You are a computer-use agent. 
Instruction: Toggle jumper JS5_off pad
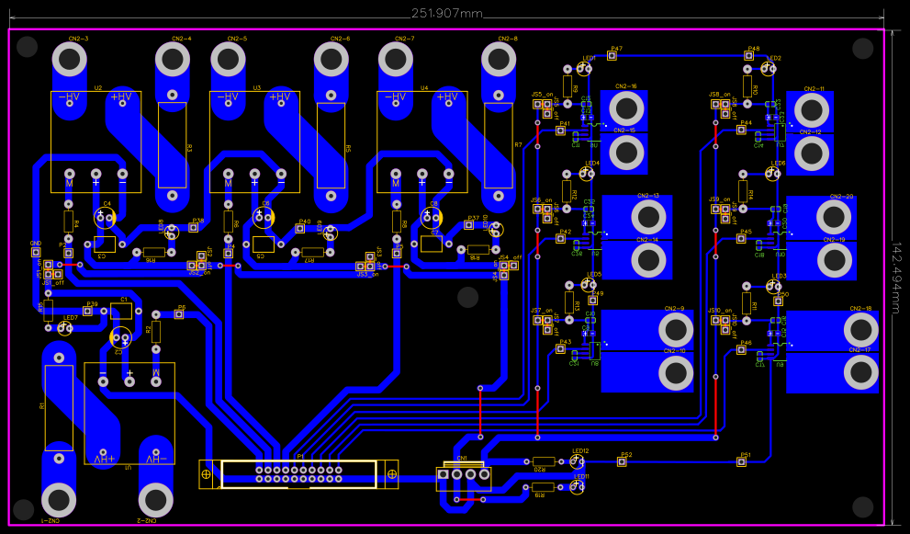click(547, 113)
